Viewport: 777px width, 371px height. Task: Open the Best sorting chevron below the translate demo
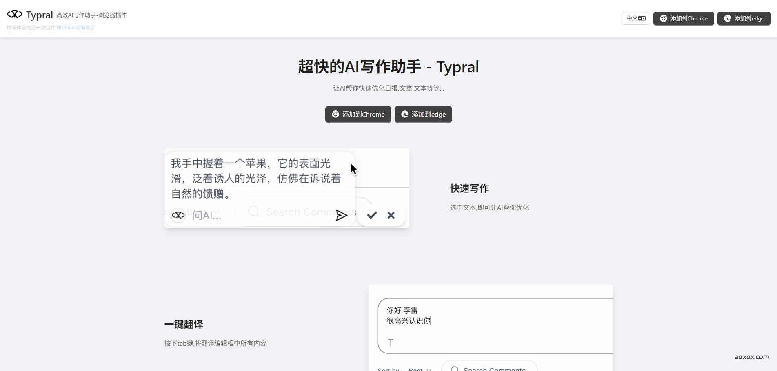point(428,369)
